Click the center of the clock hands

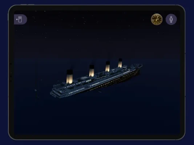[157, 19]
